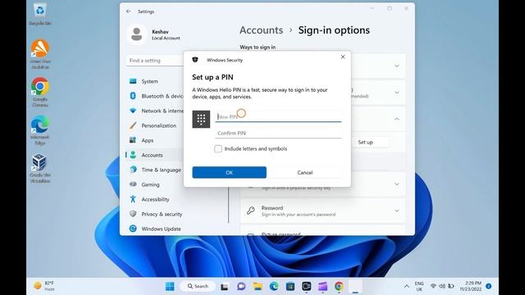Open the weather widget on taskbar

pos(43,286)
